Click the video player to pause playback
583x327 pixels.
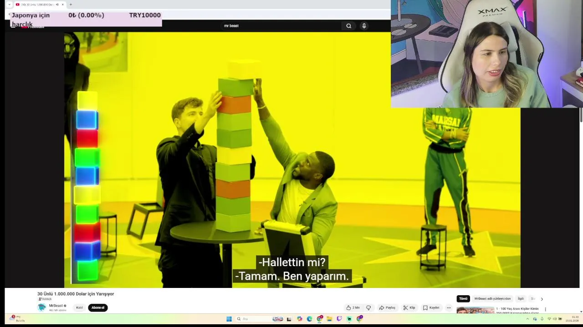click(292, 159)
